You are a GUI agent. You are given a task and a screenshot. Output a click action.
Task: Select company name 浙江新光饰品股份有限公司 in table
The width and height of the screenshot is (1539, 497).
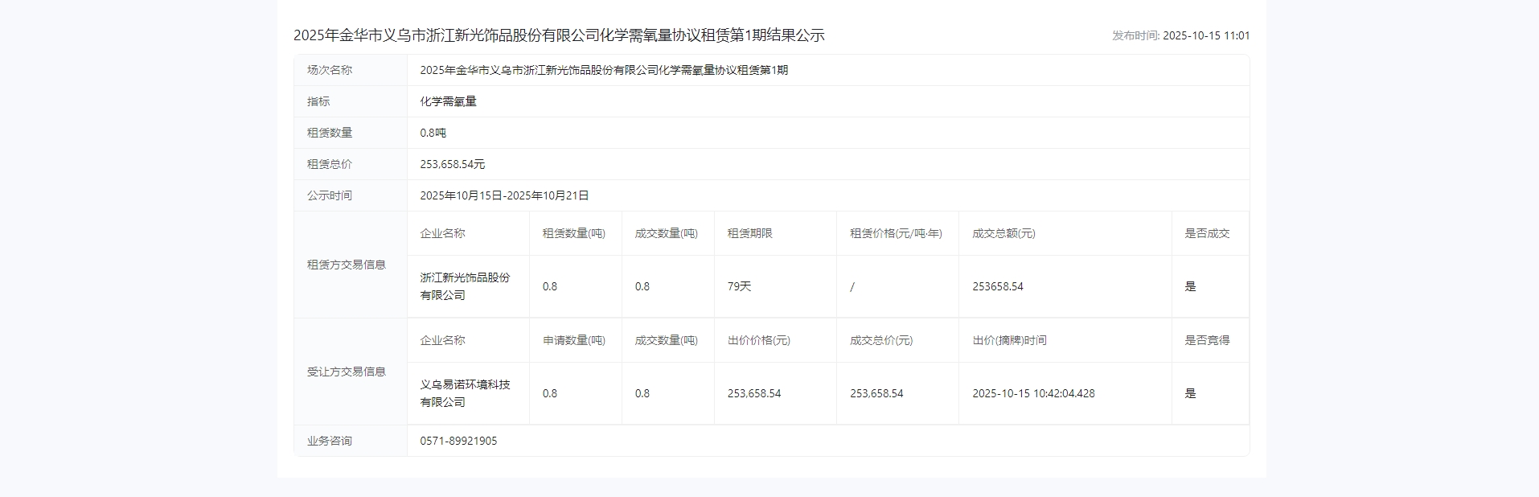coord(465,286)
